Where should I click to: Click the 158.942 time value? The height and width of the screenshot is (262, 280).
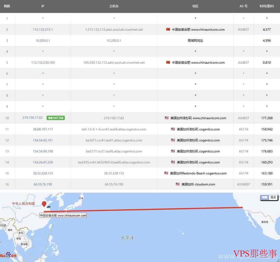267,129
